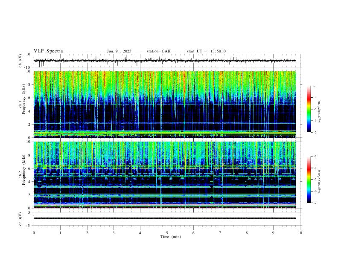Image resolution: width=338 pixels, height=261 pixels.
Task: Click the '-3' label on ch.1 color bar
Action: [x=315, y=86]
